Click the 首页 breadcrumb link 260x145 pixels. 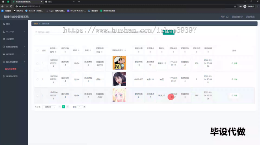(x=36, y=24)
